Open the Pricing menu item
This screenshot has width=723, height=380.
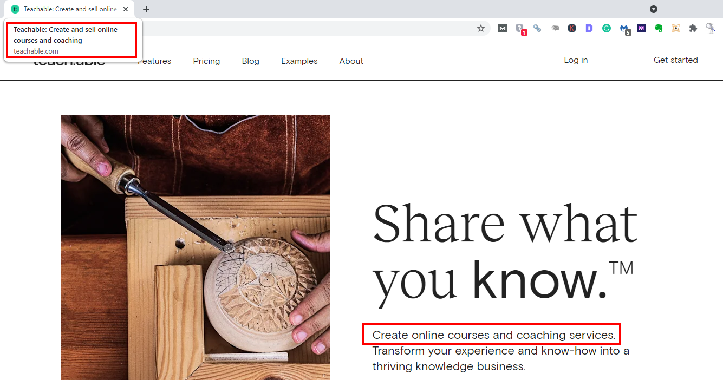[x=206, y=61]
